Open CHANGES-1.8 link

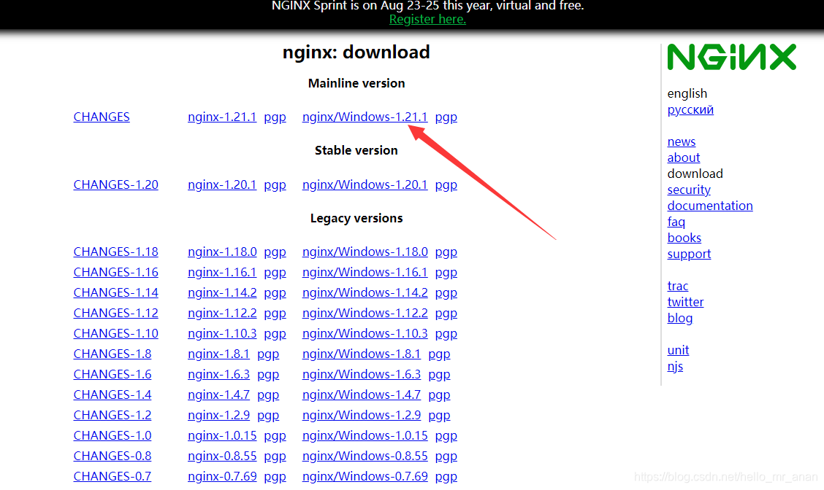click(x=112, y=354)
